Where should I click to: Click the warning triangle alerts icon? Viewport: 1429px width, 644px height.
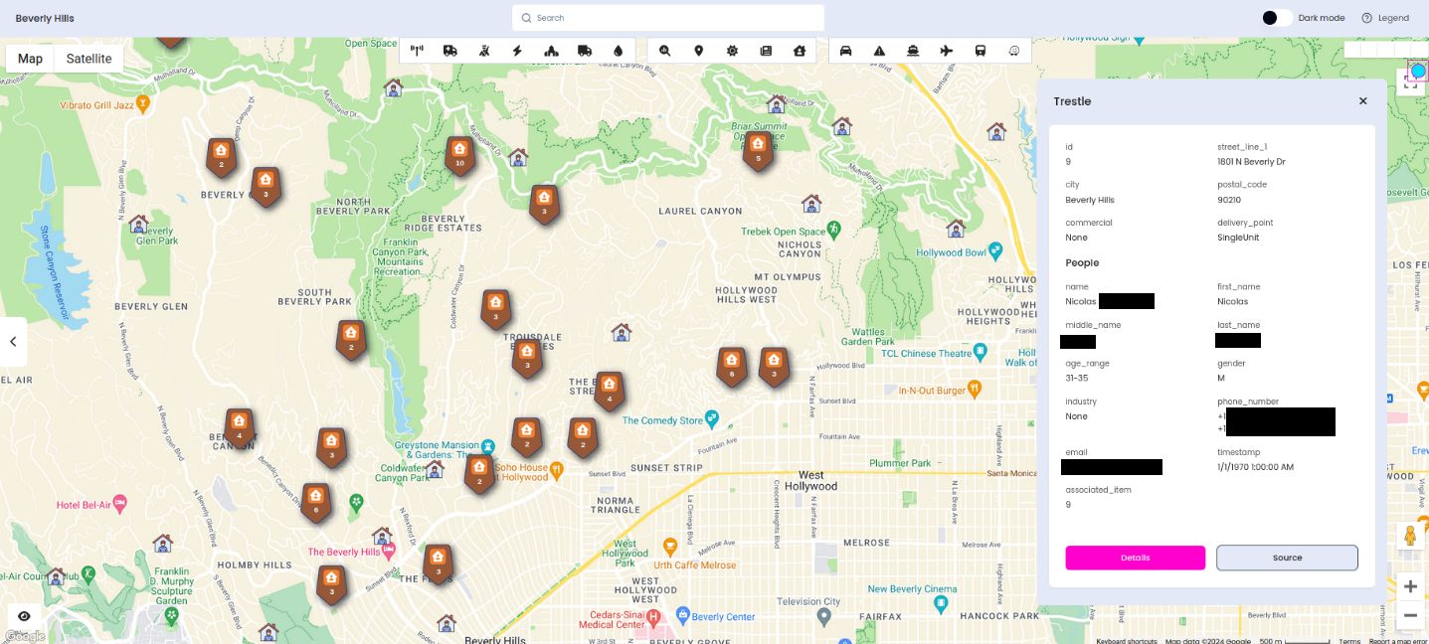pos(879,51)
